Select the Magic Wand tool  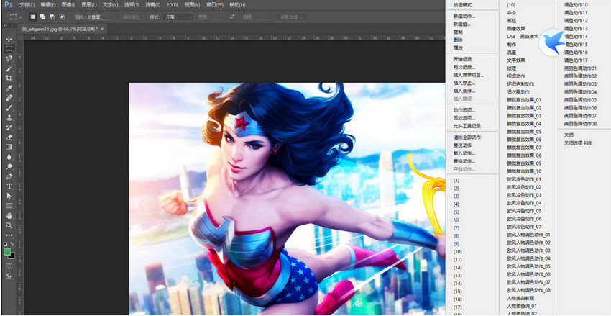[x=9, y=68]
